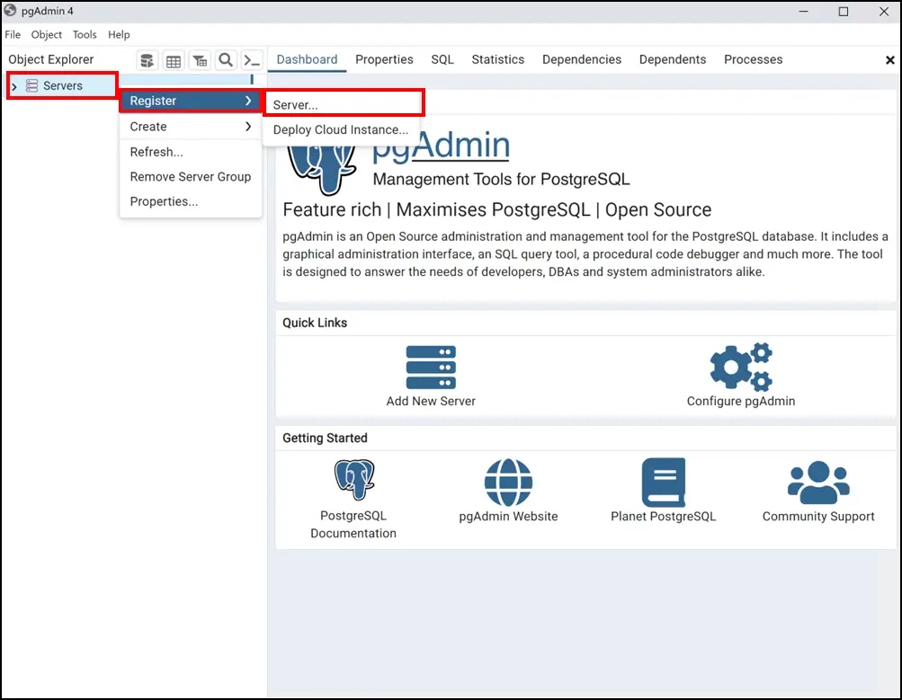Select Refresh... in context menu
Screen dimensions: 902x700
191,152
